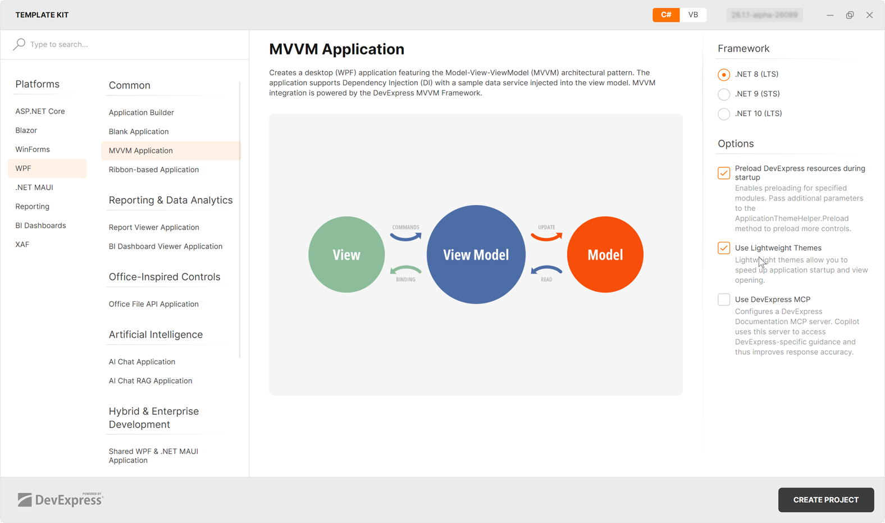The image size is (885, 523).
Task: Click the TEMPLATE KIT title text
Action: coord(42,15)
